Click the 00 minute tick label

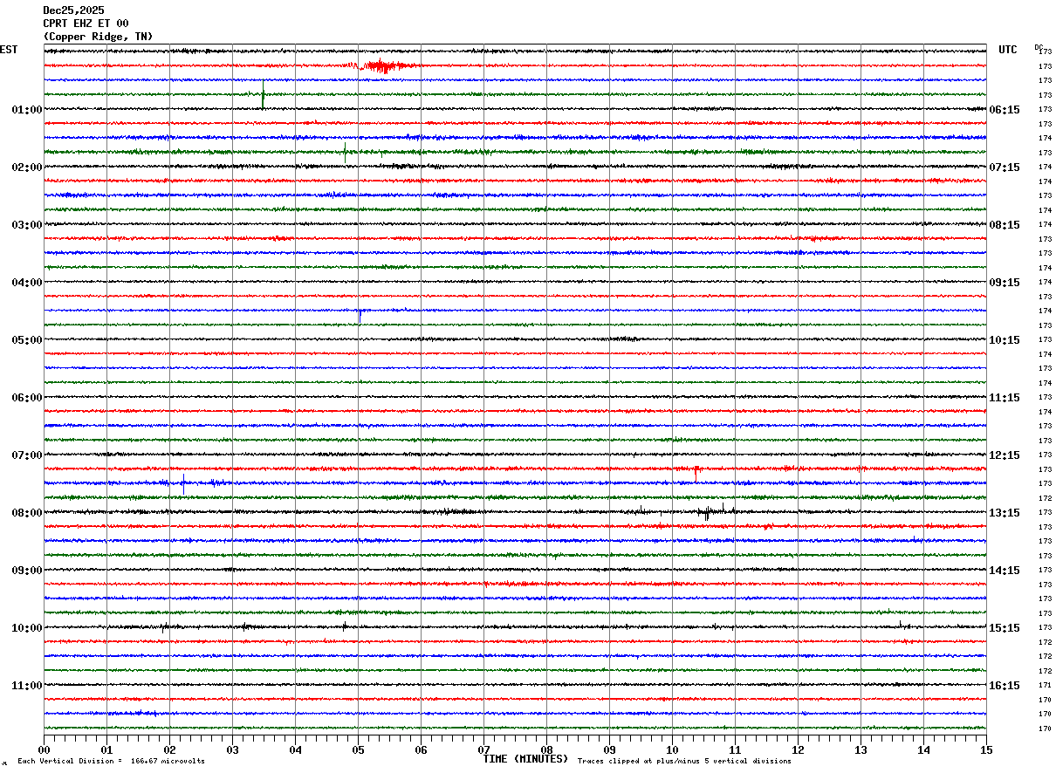pyautogui.click(x=44, y=749)
